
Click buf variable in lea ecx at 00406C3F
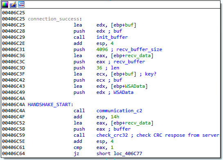tap(129, 74)
